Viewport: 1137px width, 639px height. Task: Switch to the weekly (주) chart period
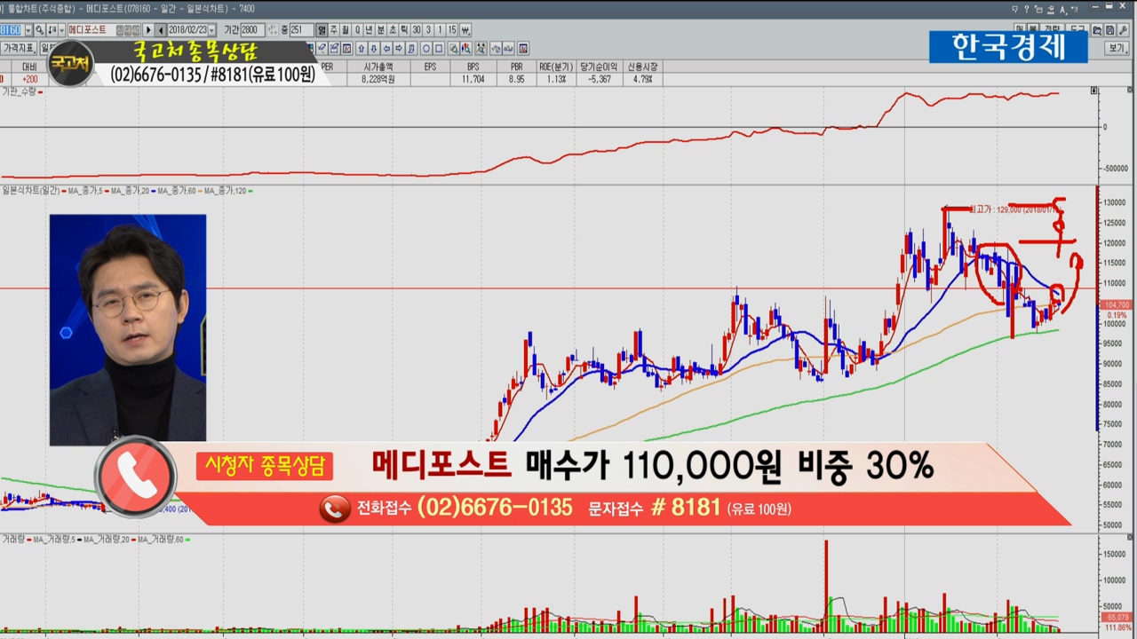tap(334, 30)
